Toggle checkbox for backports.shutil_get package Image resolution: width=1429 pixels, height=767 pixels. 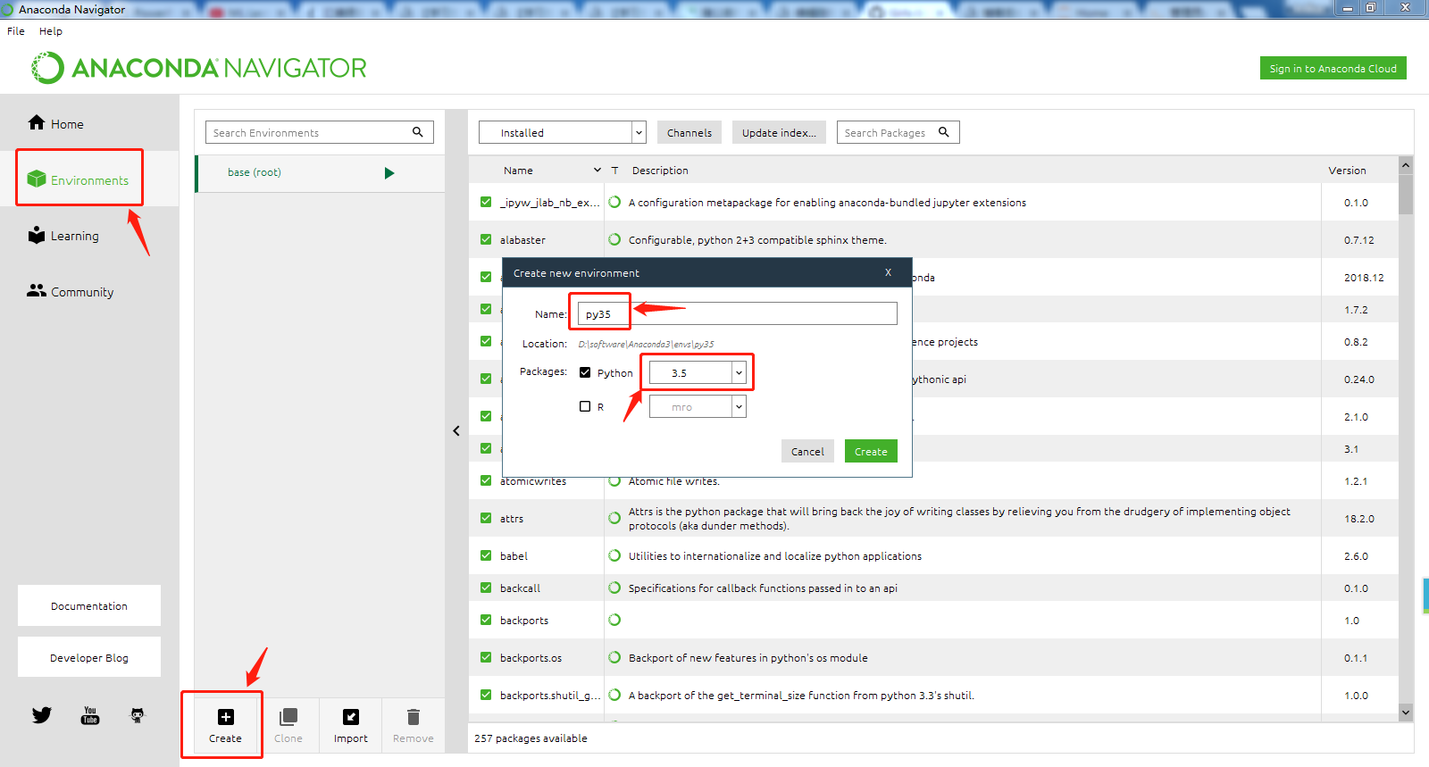(486, 695)
